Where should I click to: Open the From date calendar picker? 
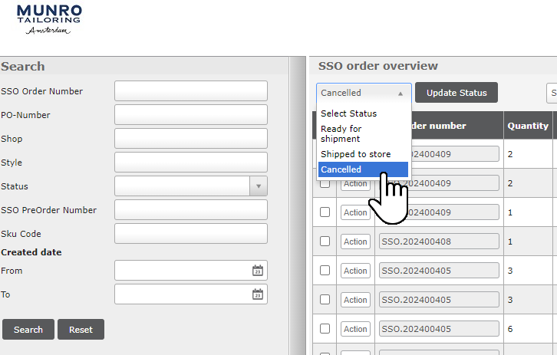258,271
